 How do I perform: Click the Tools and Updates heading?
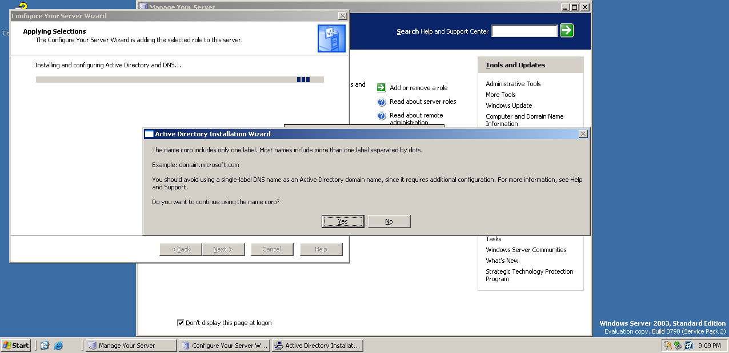[x=515, y=65]
